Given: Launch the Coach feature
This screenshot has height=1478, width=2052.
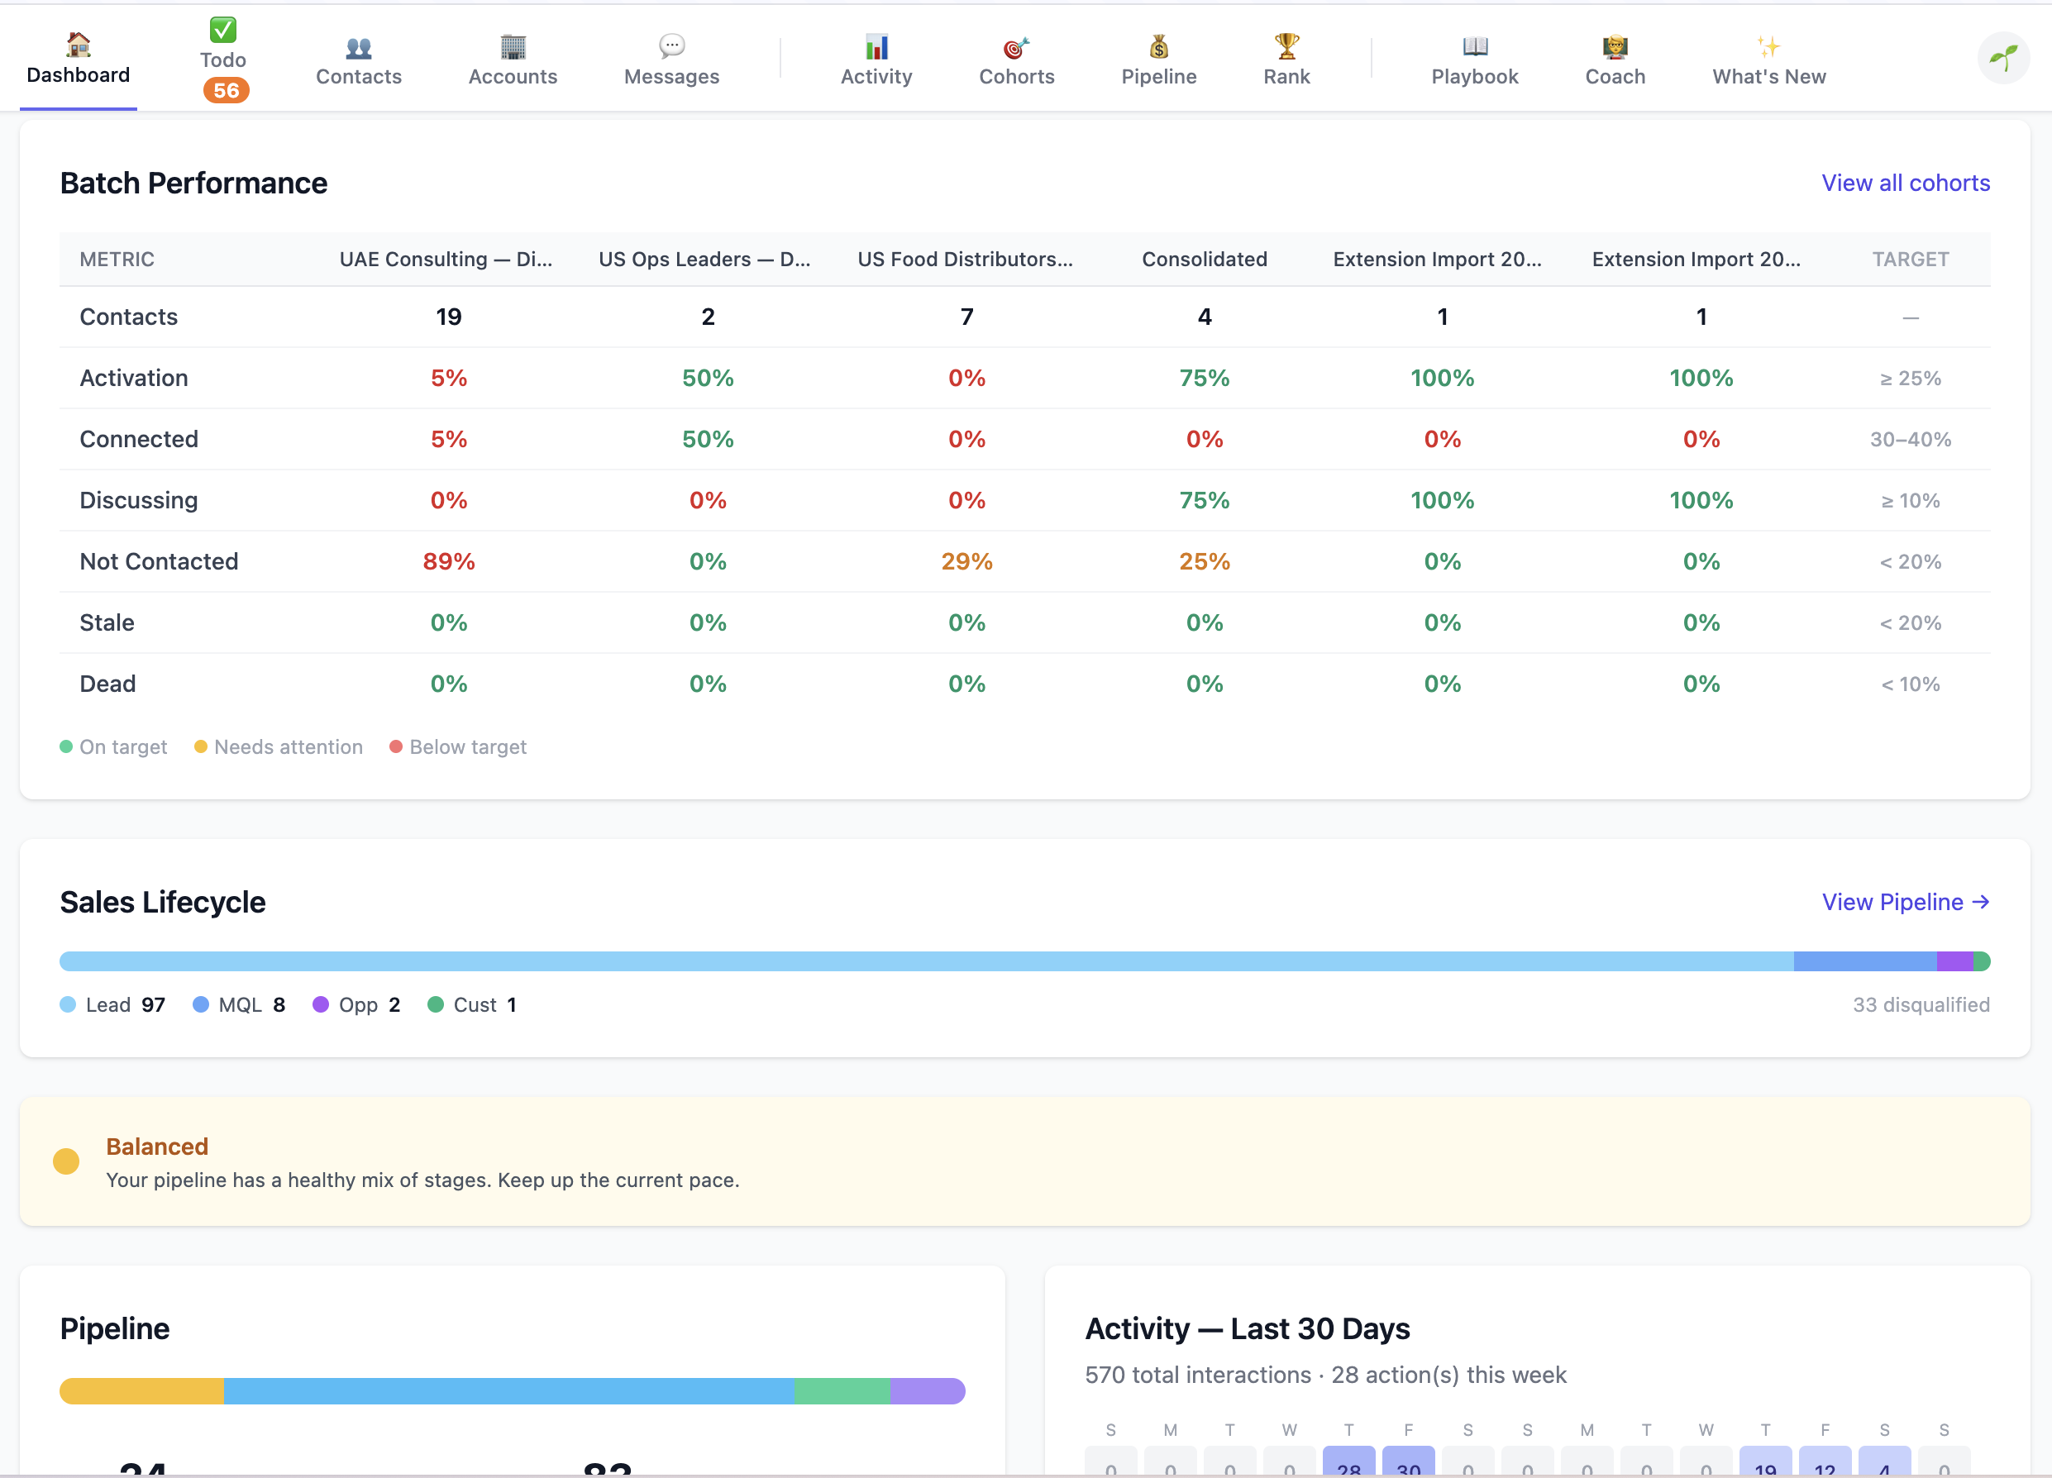Looking at the screenshot, I should [1615, 59].
